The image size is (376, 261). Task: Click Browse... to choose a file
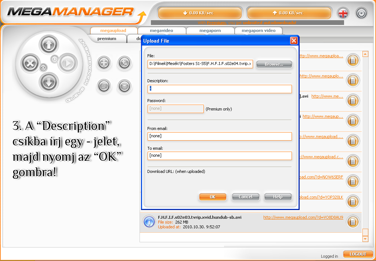(x=274, y=64)
